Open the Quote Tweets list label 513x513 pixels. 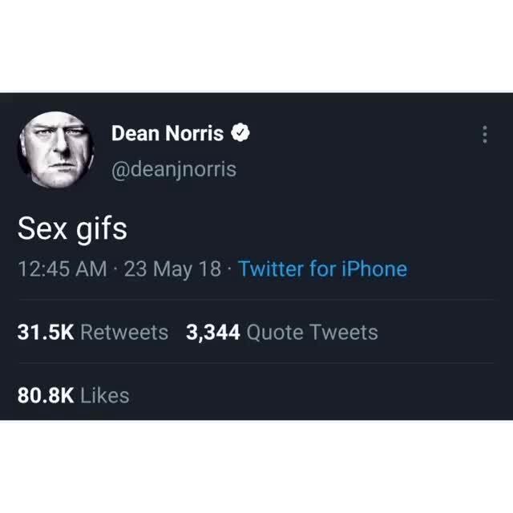[312, 333]
